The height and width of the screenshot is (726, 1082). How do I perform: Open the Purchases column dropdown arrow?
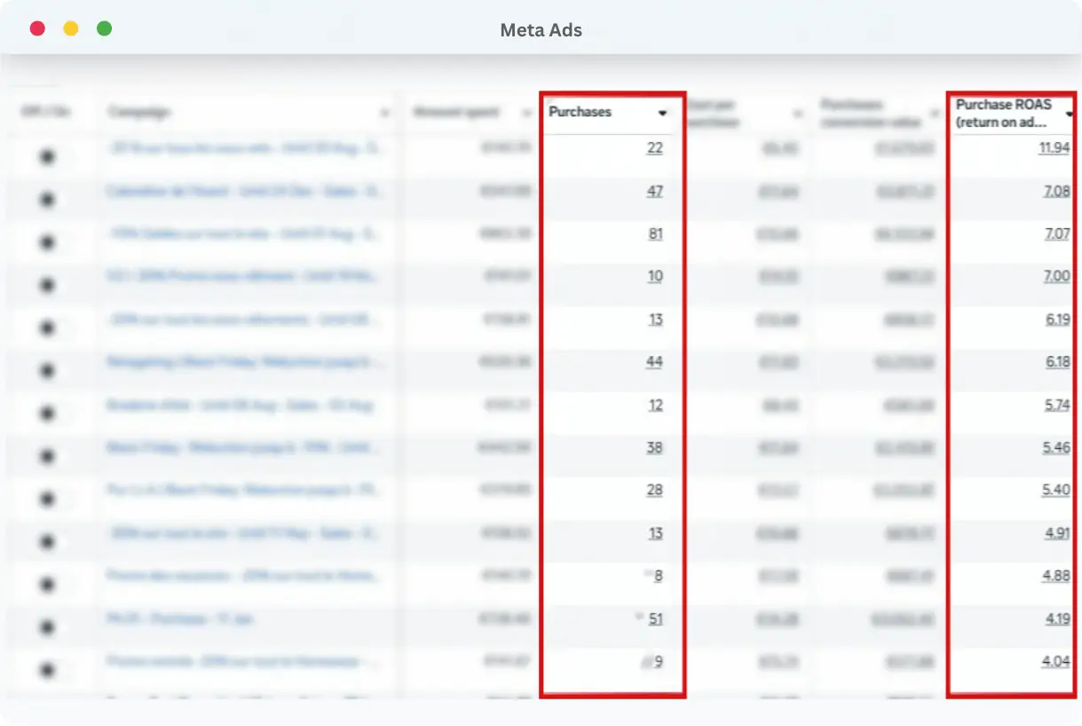tap(662, 113)
